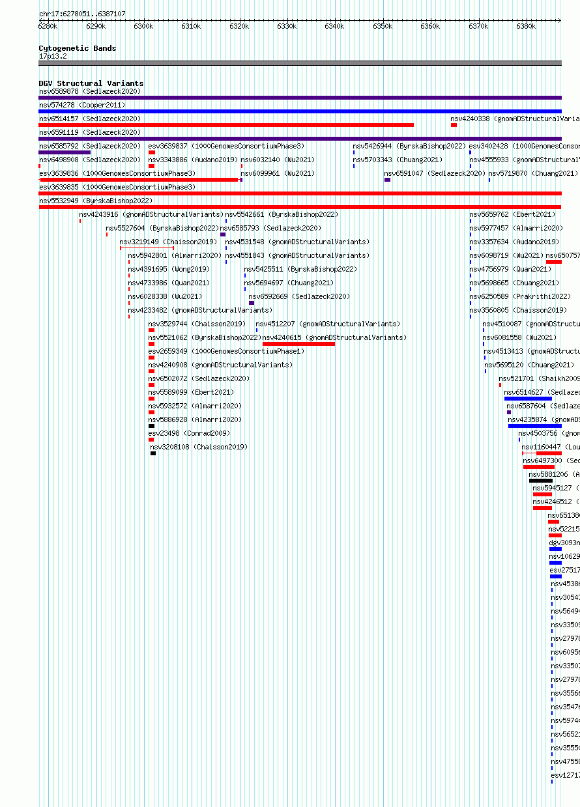
Task: Open variant nsv5886928 (Almarri2020)
Action: click(195, 419)
